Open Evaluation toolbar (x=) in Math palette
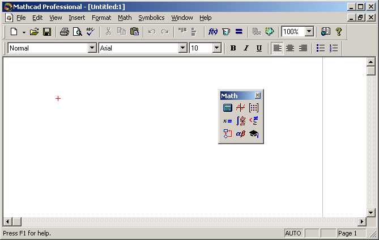This screenshot has height=240, width=379. (x=227, y=121)
